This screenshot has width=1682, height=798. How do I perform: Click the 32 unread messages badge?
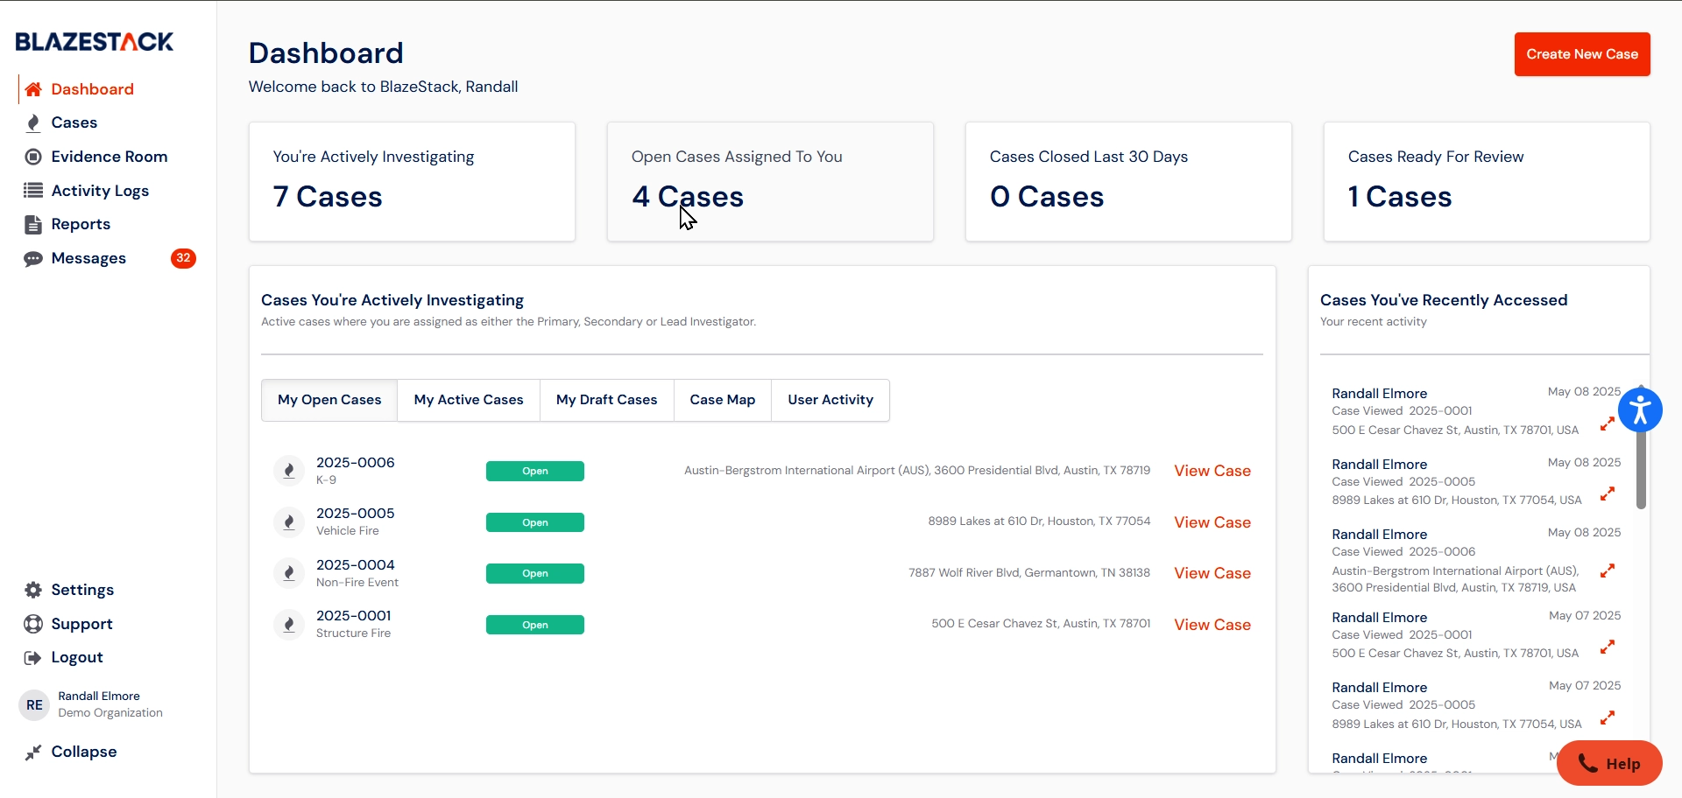[183, 258]
